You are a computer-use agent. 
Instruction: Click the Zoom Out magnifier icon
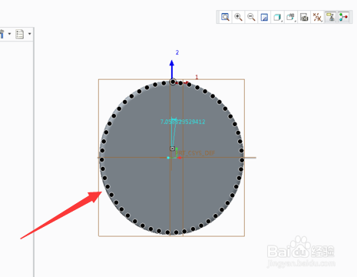(x=251, y=17)
